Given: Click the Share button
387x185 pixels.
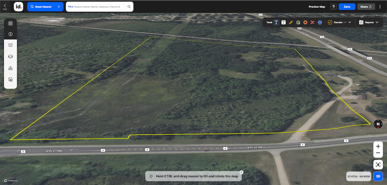Looking at the screenshot, I should (x=366, y=7).
